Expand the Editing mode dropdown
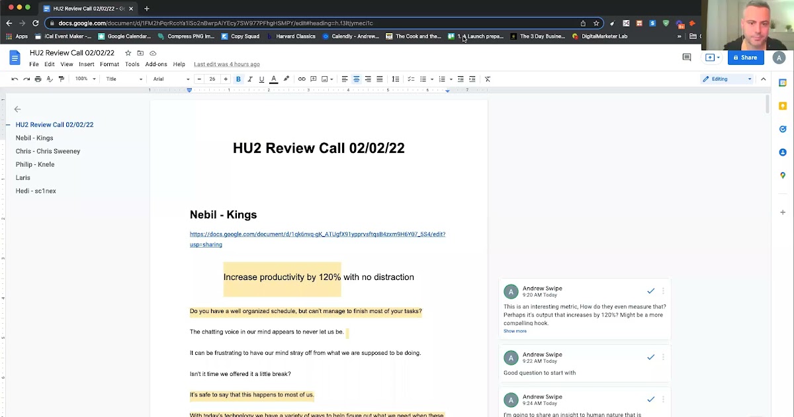The image size is (794, 417). click(x=727, y=79)
